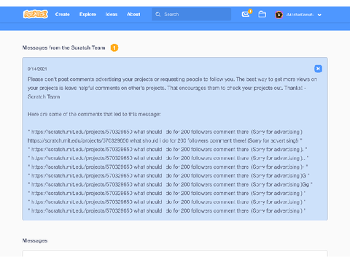Click the alert date 9/14/2021

pos(37,69)
